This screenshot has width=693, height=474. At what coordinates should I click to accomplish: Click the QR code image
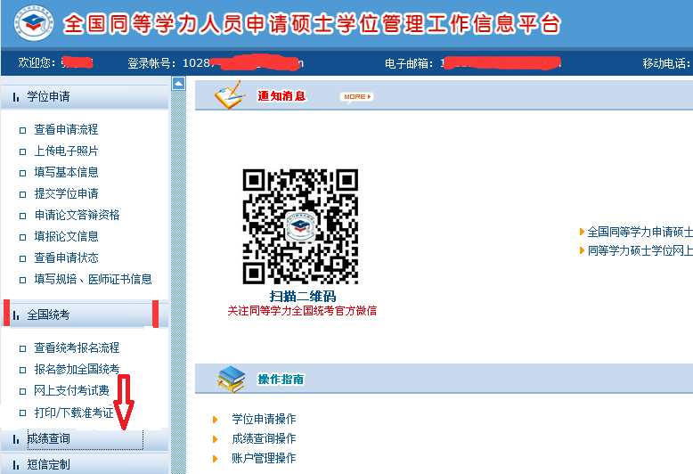pyautogui.click(x=300, y=226)
